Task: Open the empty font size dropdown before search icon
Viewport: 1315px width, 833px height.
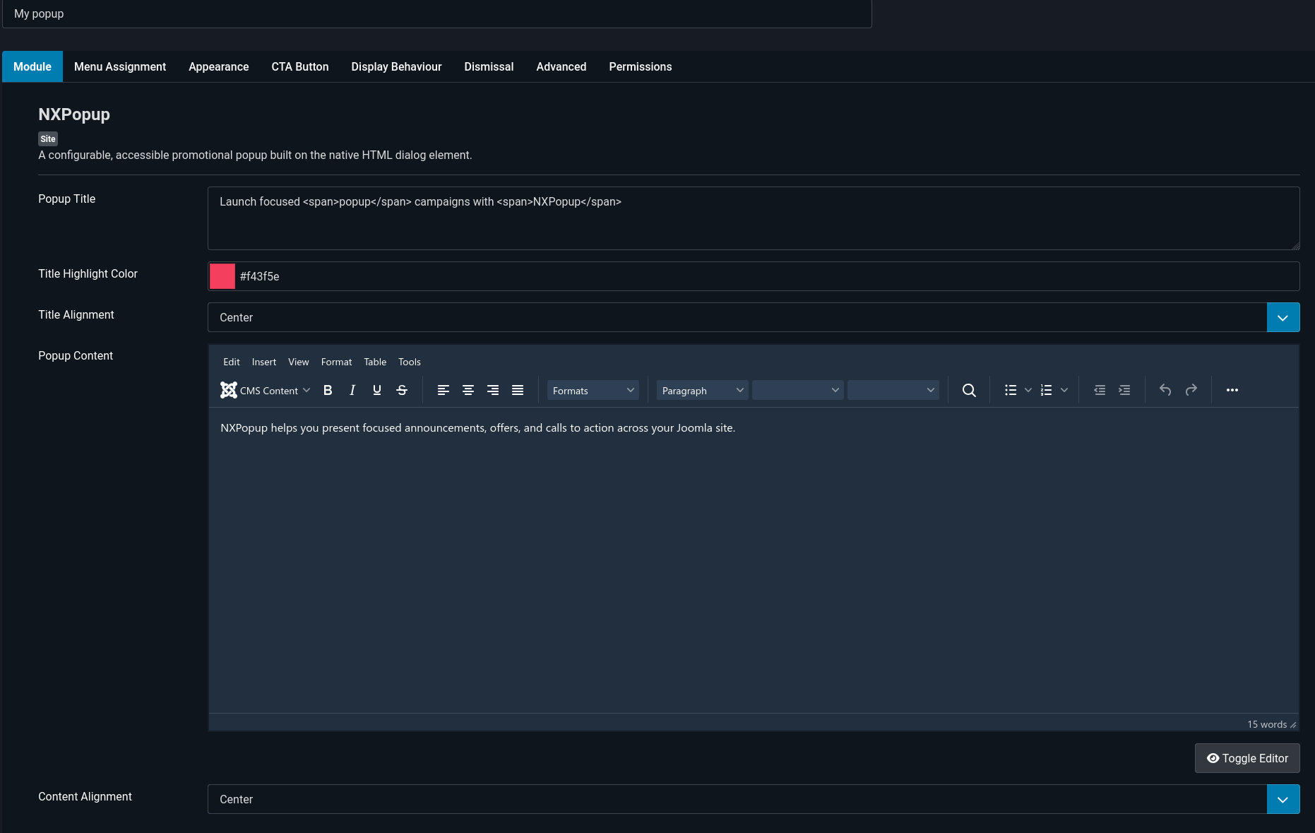Action: click(893, 390)
